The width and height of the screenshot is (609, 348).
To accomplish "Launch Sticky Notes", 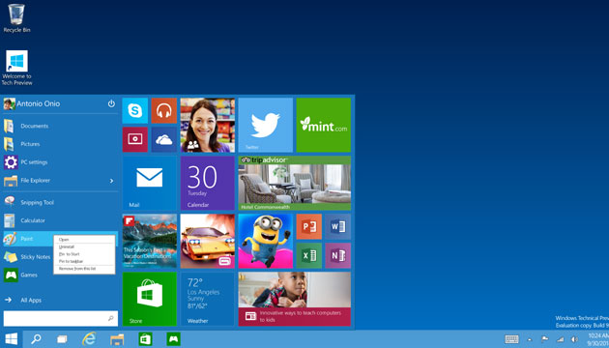I will (x=28, y=257).
